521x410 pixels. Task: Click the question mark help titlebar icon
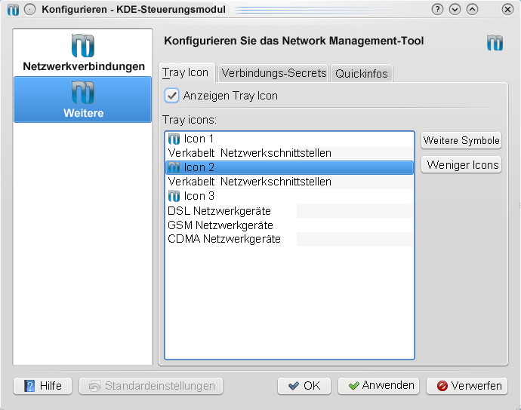click(x=437, y=10)
